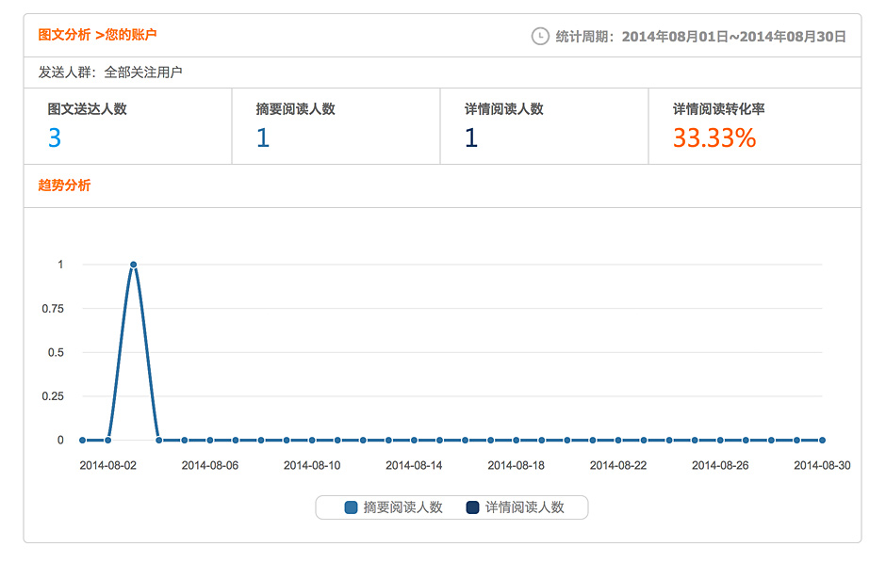Image resolution: width=886 pixels, height=563 pixels.
Task: Hide the 摘要阅读人数 series via legend label
Action: tap(402, 507)
